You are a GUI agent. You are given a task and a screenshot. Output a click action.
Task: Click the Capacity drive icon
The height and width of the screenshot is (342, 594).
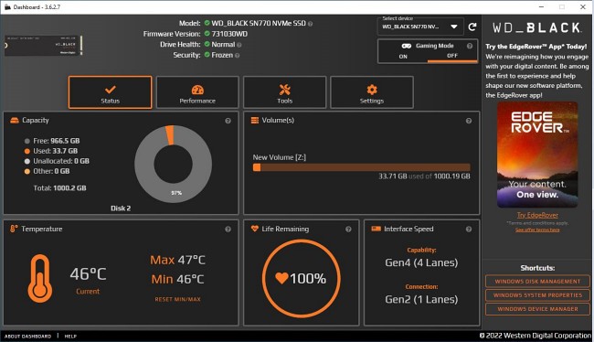(x=15, y=120)
